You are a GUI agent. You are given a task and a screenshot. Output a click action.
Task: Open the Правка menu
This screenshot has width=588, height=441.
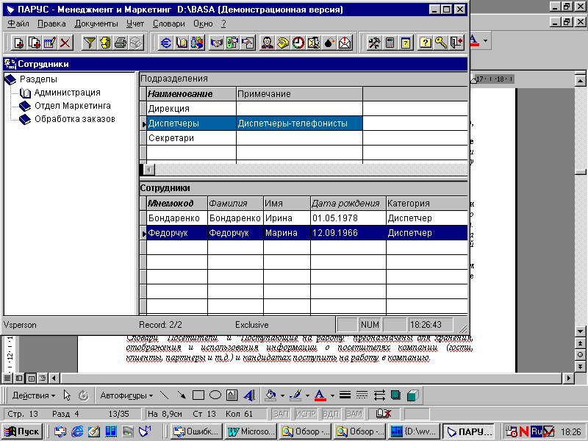point(51,24)
